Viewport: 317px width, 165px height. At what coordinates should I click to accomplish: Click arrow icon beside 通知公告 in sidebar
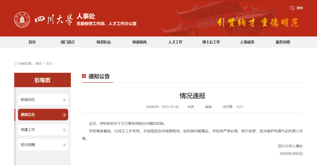(64, 115)
